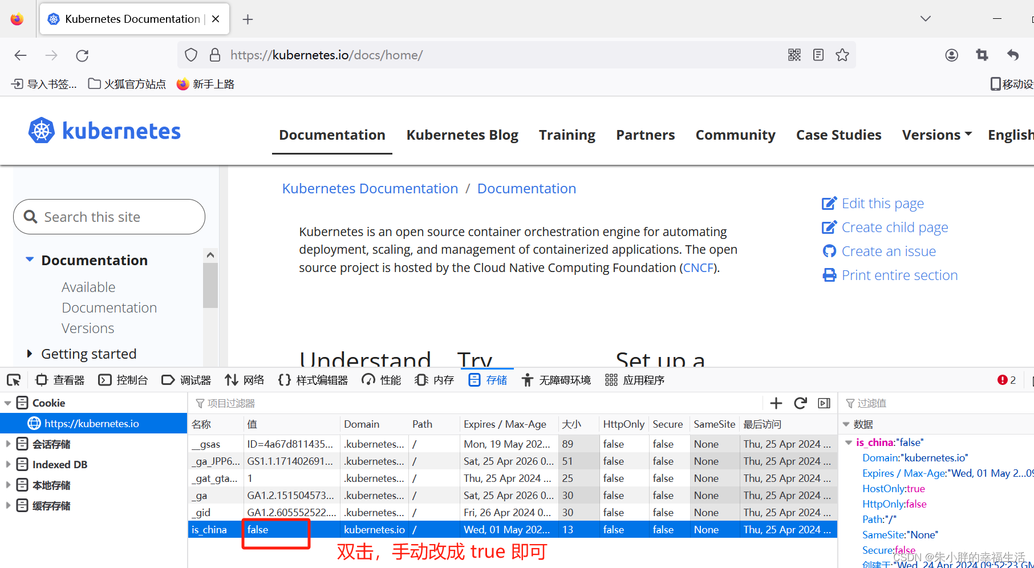The width and height of the screenshot is (1034, 568).
Task: Select the 存储 storage tab
Action: [488, 380]
